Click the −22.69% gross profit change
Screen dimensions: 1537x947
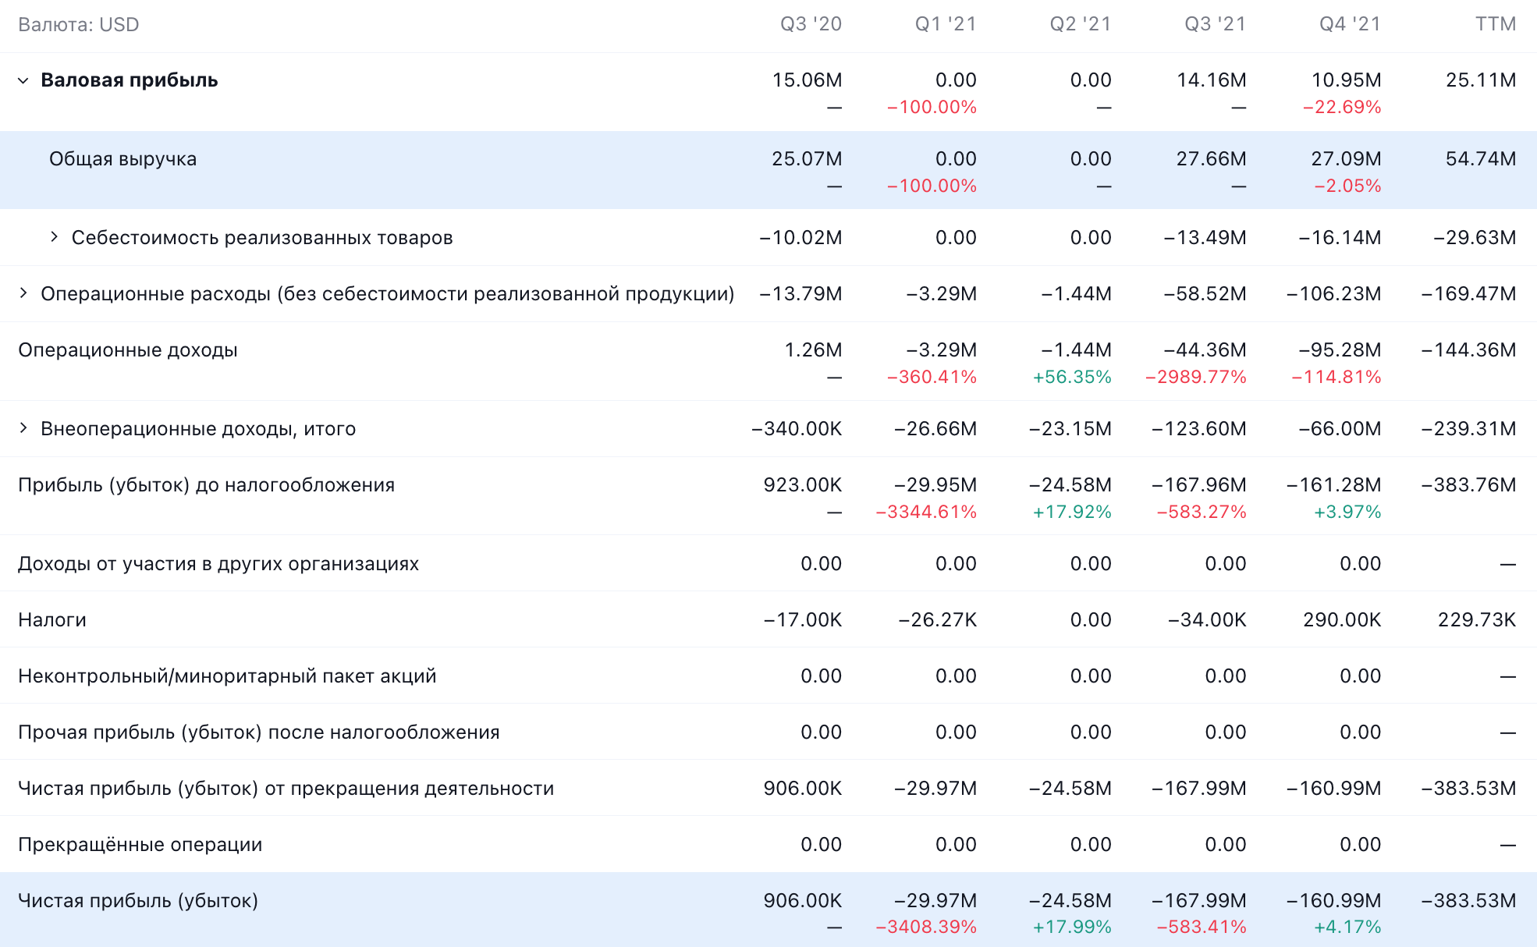1342,107
